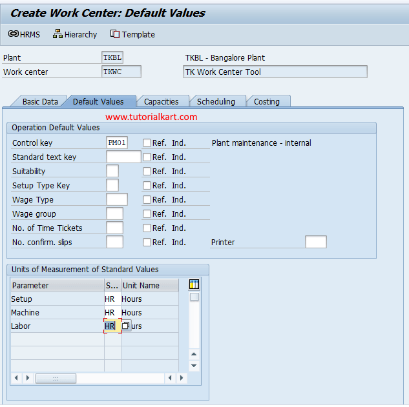The height and width of the screenshot is (407, 409).
Task: Toggle Ref. Ind. for No. of Time Tickets
Action: click(x=147, y=228)
